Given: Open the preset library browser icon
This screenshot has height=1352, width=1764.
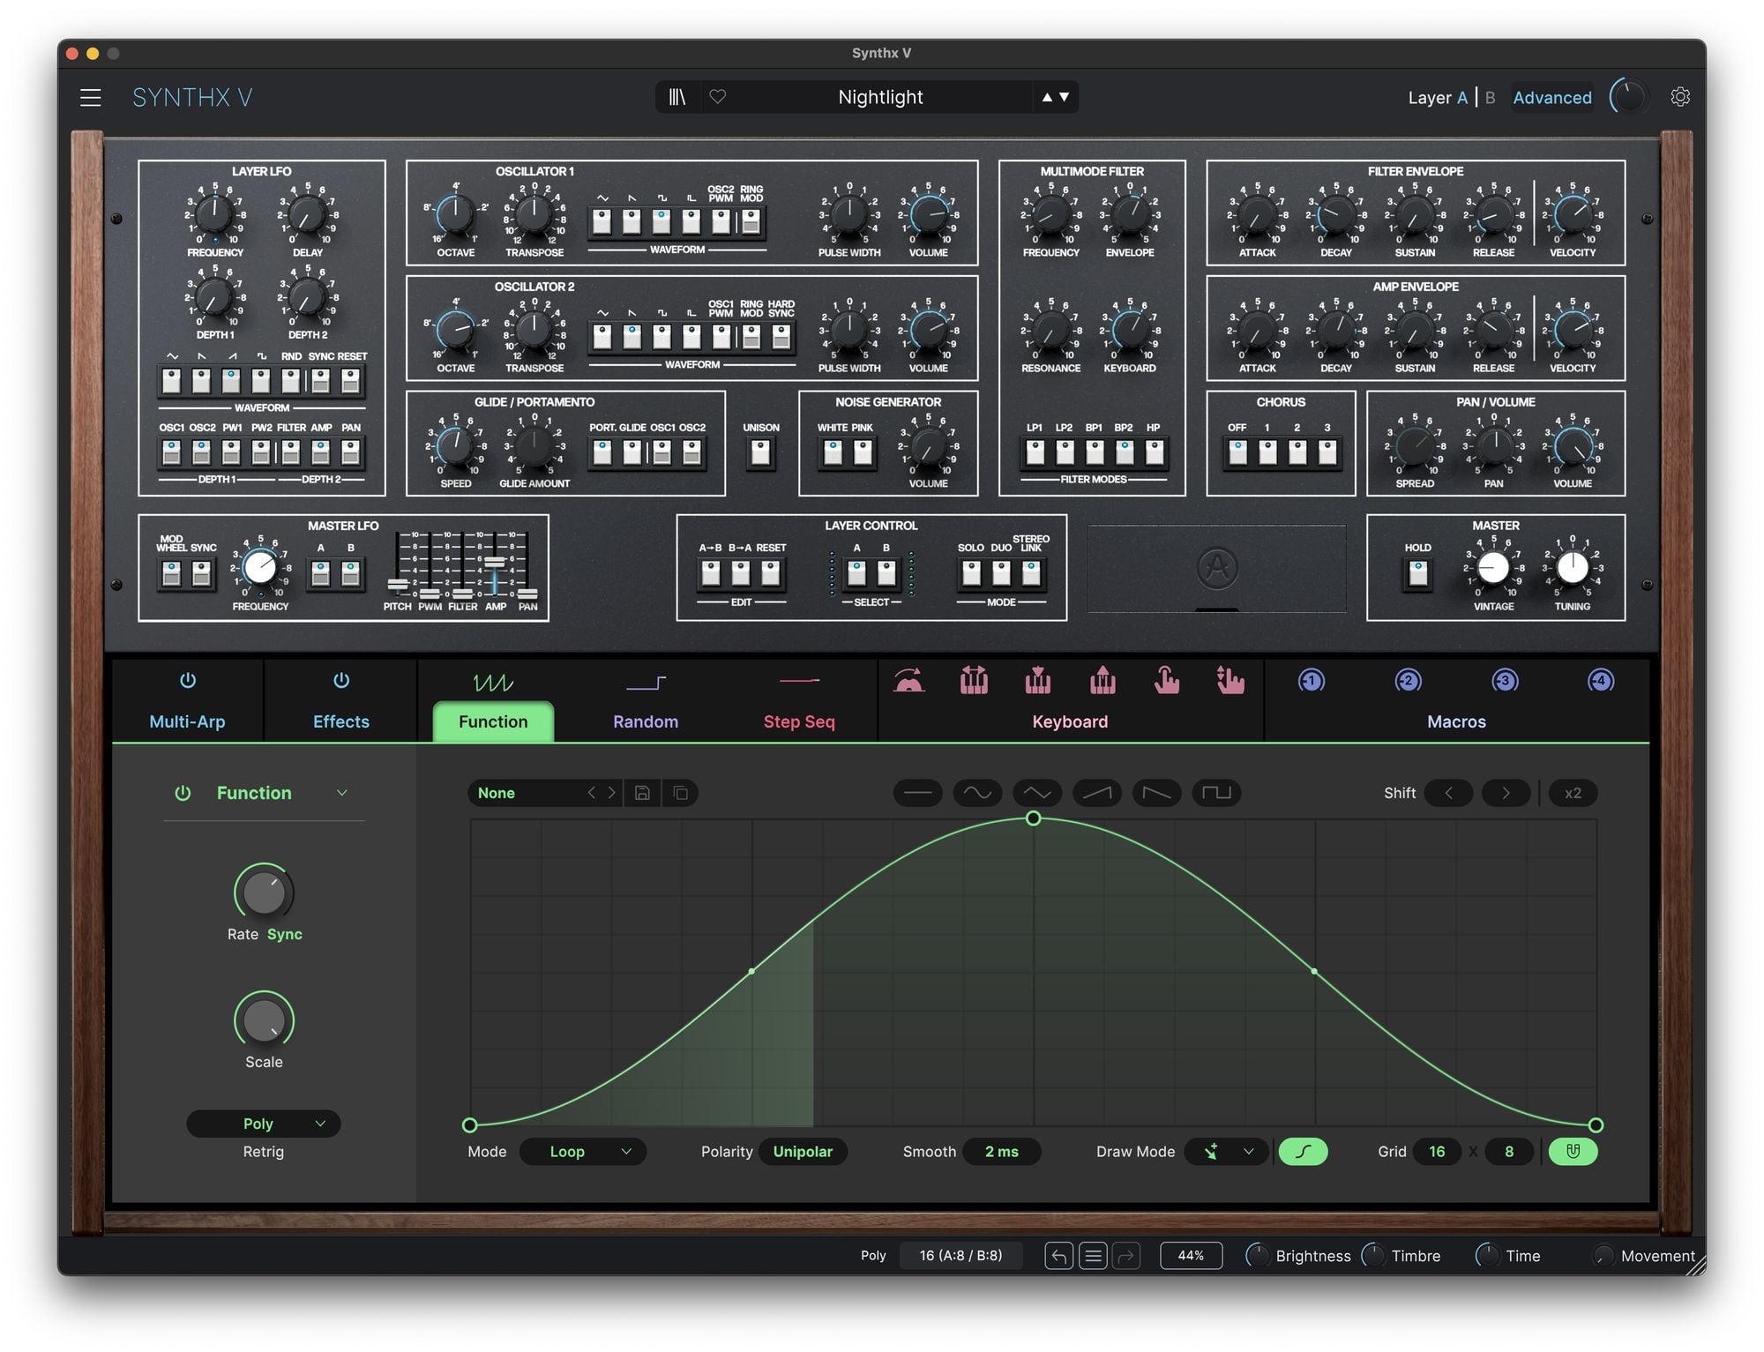Looking at the screenshot, I should 676,97.
